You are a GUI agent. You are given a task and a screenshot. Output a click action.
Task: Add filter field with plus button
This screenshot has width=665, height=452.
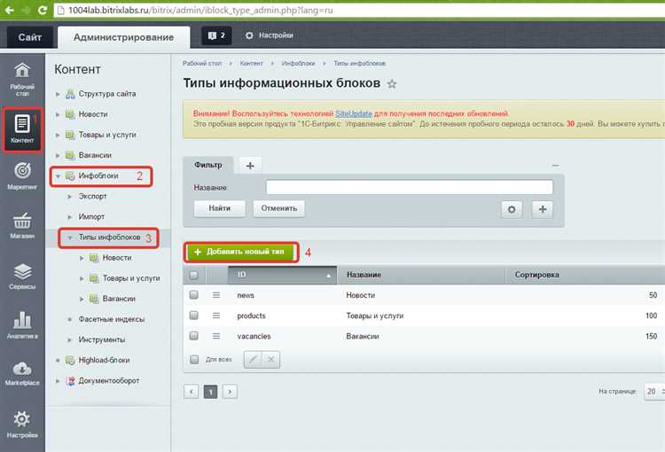point(543,209)
